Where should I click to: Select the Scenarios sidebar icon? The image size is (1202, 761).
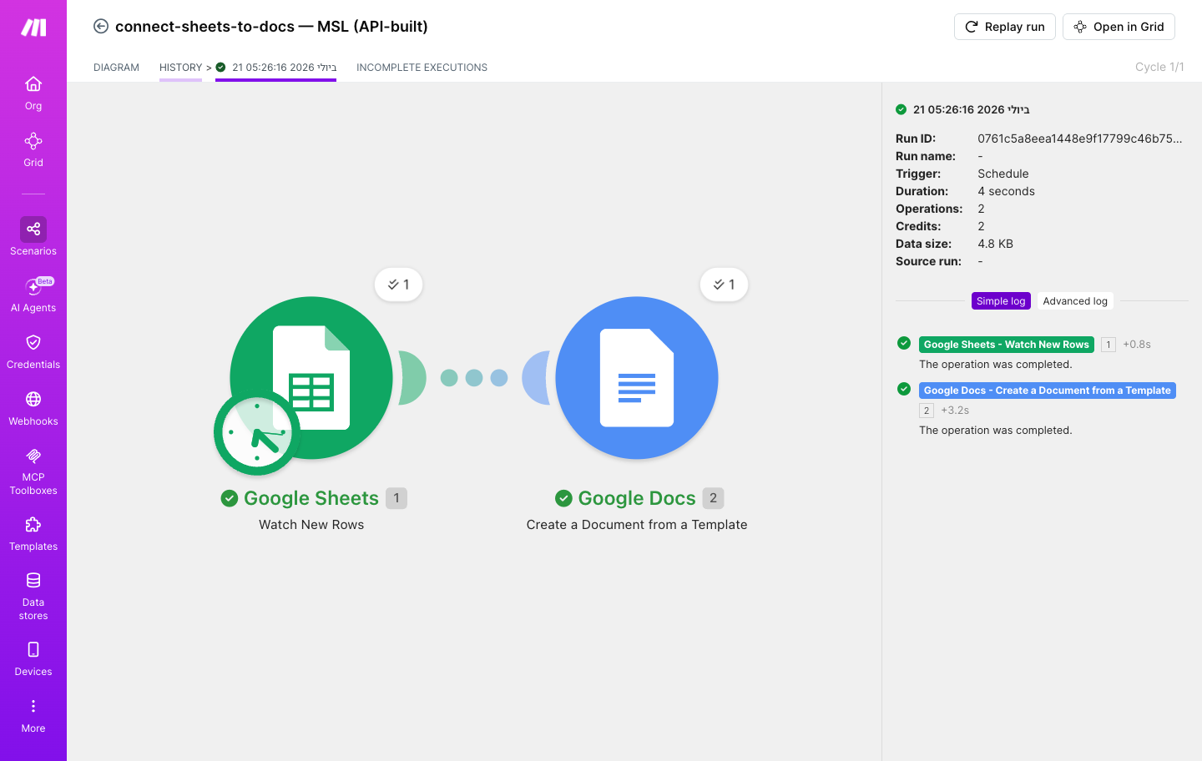coord(33,229)
